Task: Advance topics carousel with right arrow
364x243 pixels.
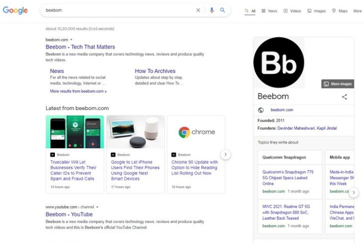Action: click(x=354, y=193)
